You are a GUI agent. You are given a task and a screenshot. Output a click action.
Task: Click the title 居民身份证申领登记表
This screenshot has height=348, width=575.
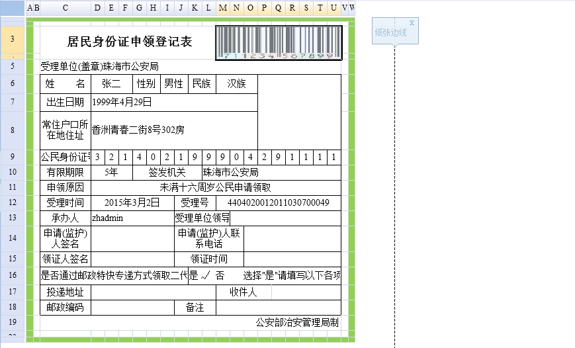click(130, 42)
